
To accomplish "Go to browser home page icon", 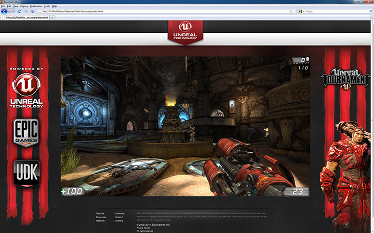I will pos(32,11).
